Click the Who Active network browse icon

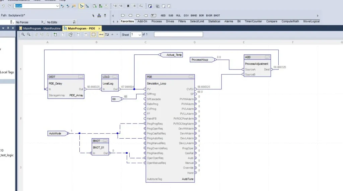(99, 15)
